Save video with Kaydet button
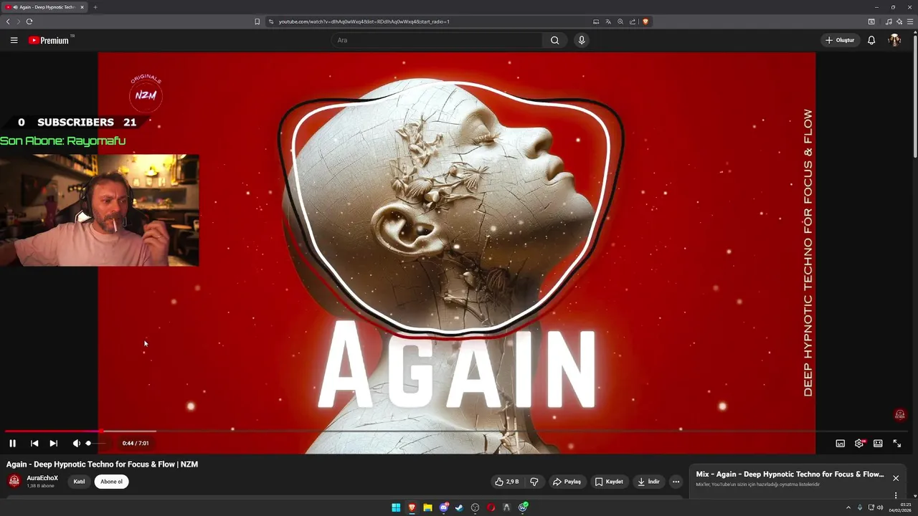918x516 pixels. point(609,482)
